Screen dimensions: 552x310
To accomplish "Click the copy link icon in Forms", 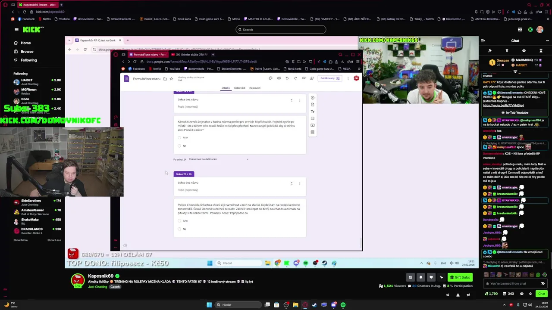I will (x=303, y=78).
